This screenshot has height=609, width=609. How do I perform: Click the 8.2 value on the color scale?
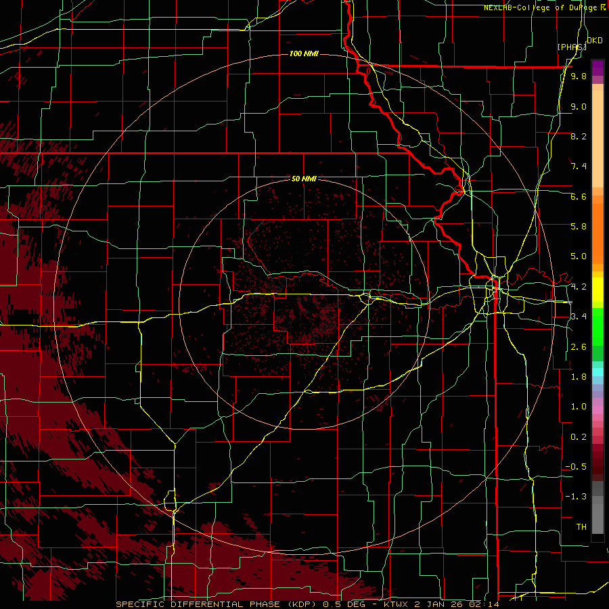tap(579, 136)
